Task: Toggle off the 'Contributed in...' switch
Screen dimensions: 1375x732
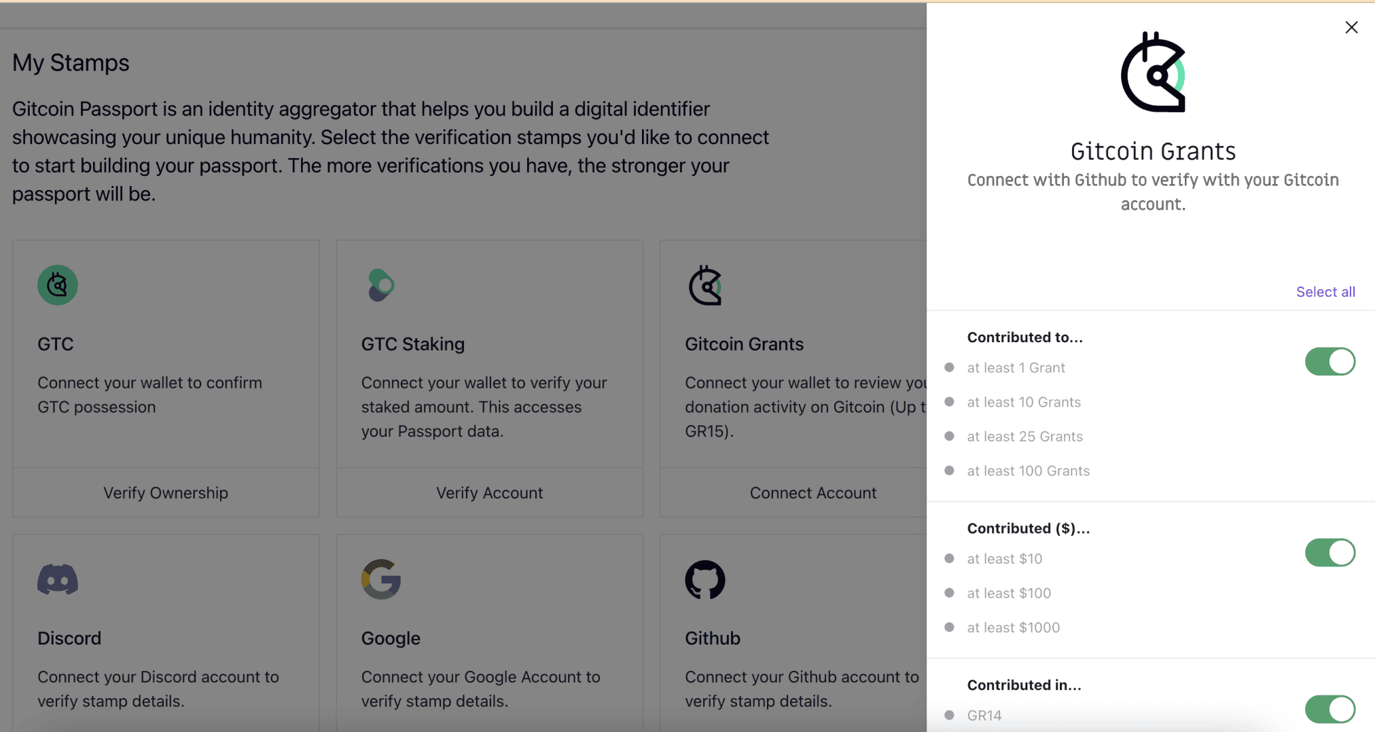Action: click(1329, 709)
